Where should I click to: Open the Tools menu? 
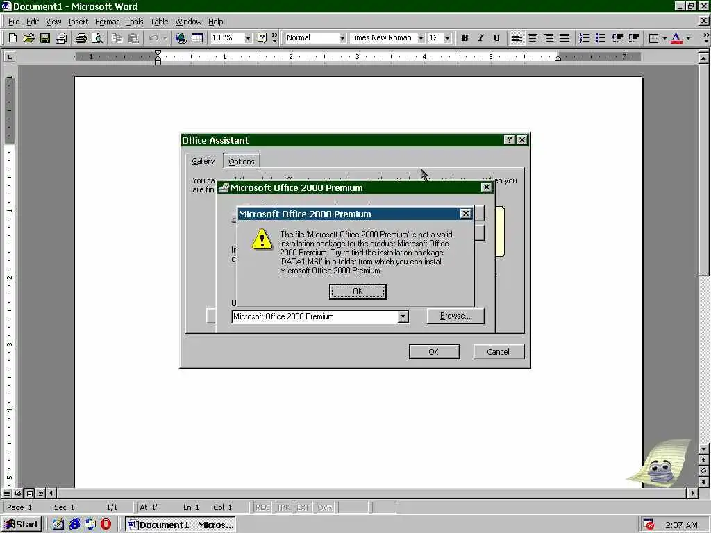coord(134,22)
